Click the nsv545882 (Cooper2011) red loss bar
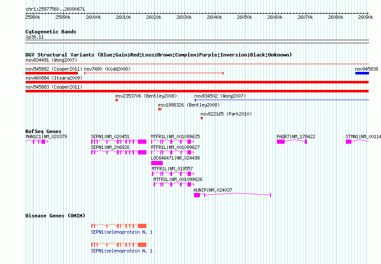The width and height of the screenshot is (381, 264). point(52,73)
